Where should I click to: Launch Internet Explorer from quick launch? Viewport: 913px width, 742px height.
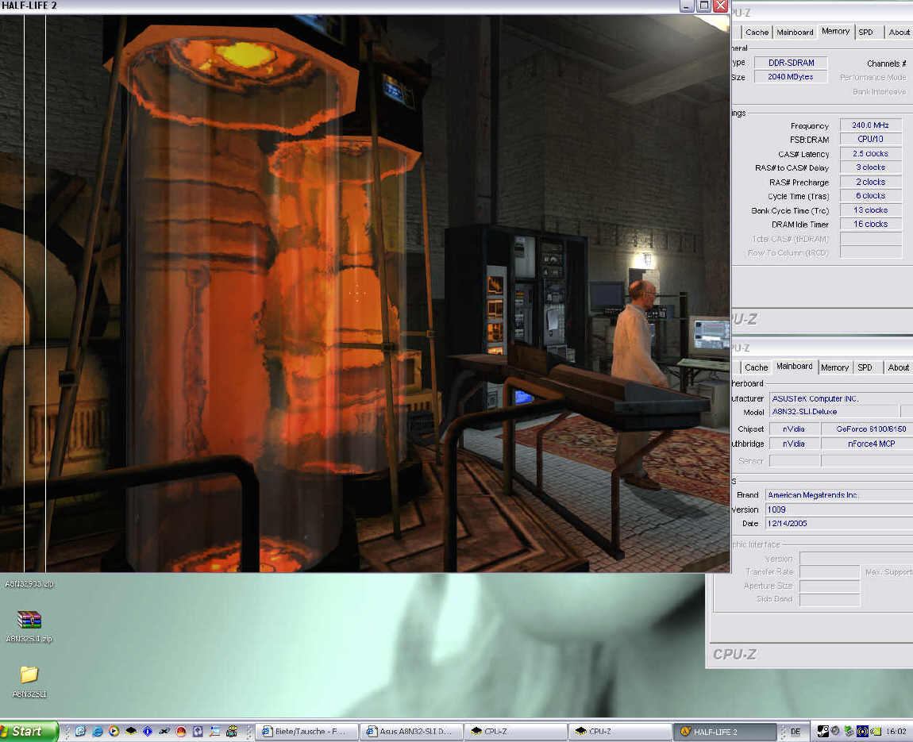[97, 731]
